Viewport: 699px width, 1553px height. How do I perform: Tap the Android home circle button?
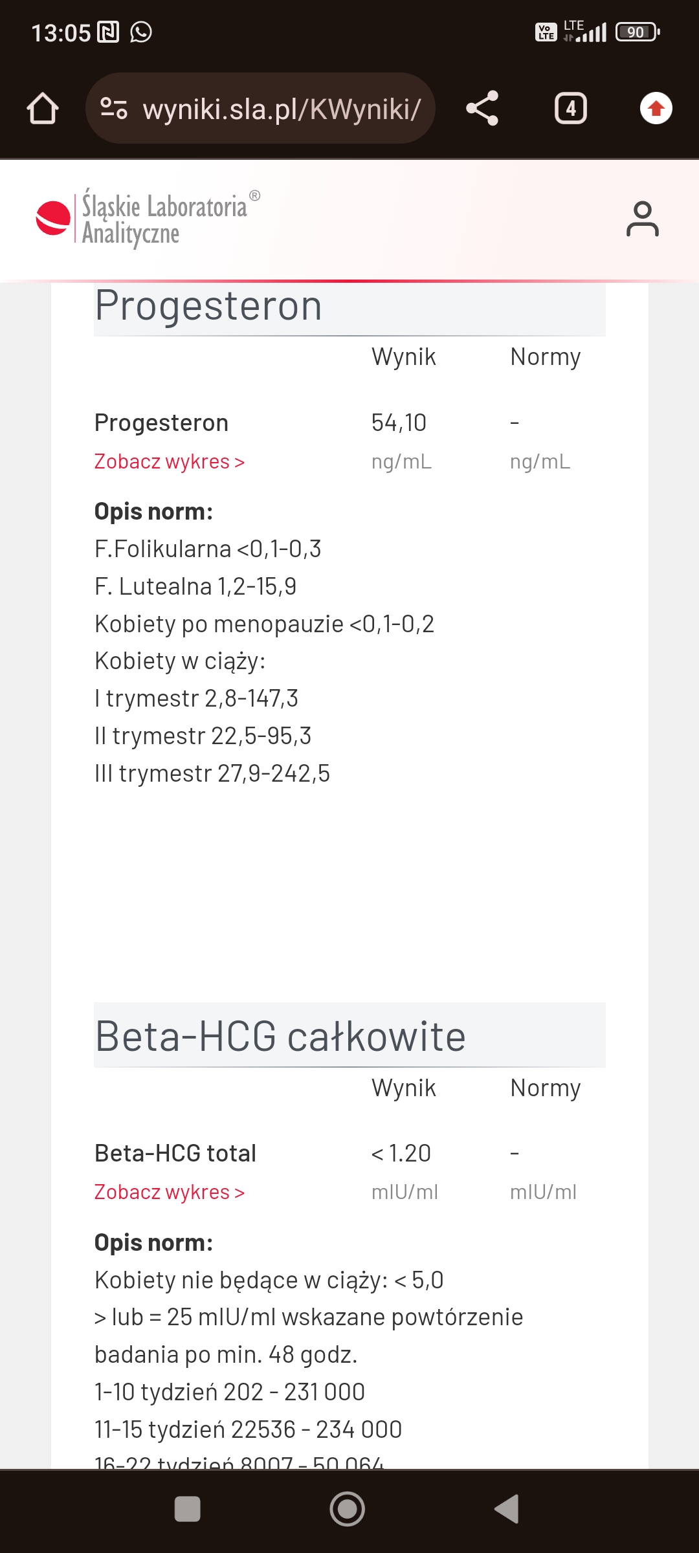[x=348, y=1509]
